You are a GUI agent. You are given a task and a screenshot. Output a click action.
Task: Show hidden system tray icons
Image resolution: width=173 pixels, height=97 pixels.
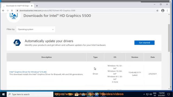(144, 94)
